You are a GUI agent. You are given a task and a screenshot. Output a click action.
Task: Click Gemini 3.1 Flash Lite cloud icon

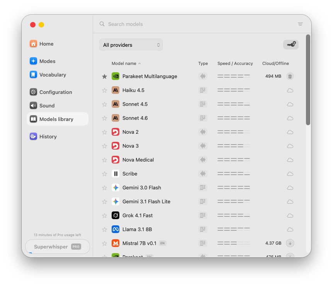[290, 202]
